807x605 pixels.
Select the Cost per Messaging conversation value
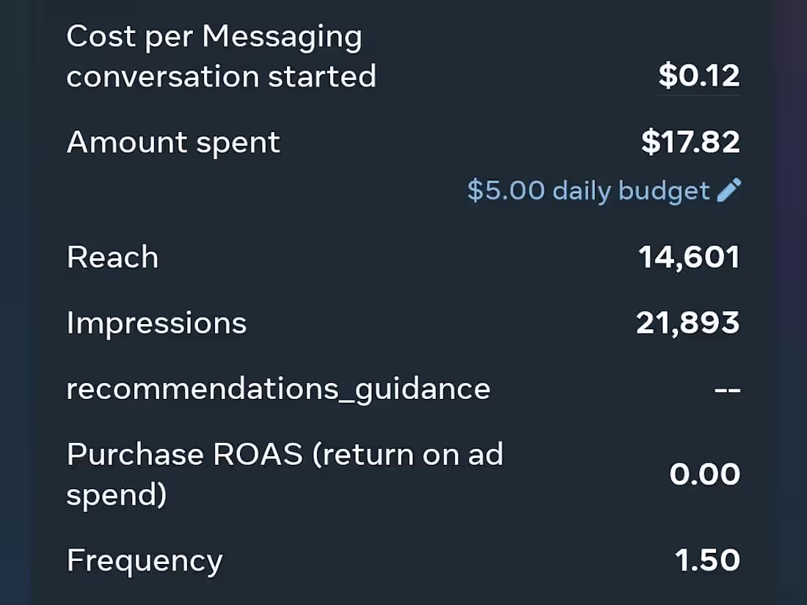click(698, 76)
